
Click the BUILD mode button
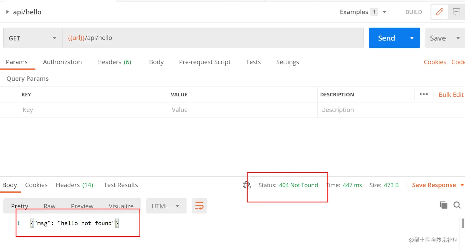tap(414, 12)
